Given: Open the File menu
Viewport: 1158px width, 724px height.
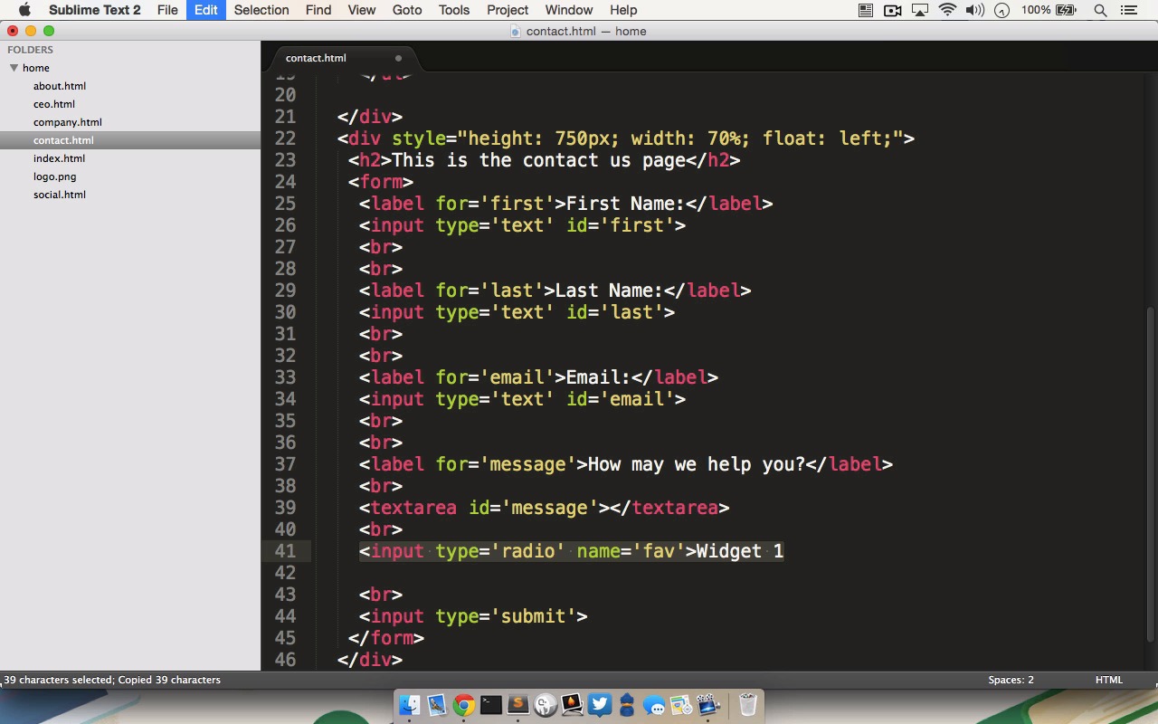Looking at the screenshot, I should 167,10.
